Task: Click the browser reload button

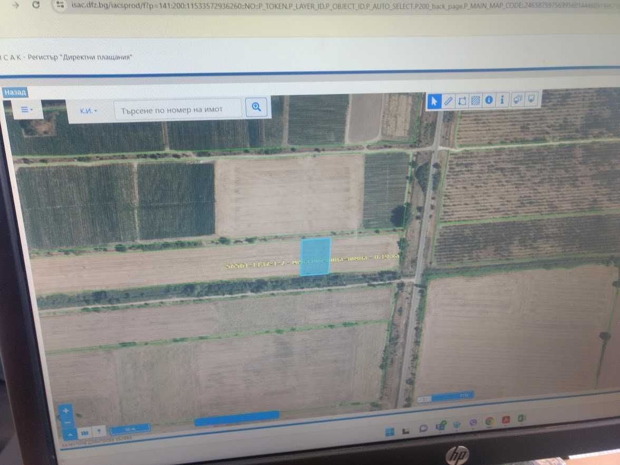Action: click(x=36, y=5)
